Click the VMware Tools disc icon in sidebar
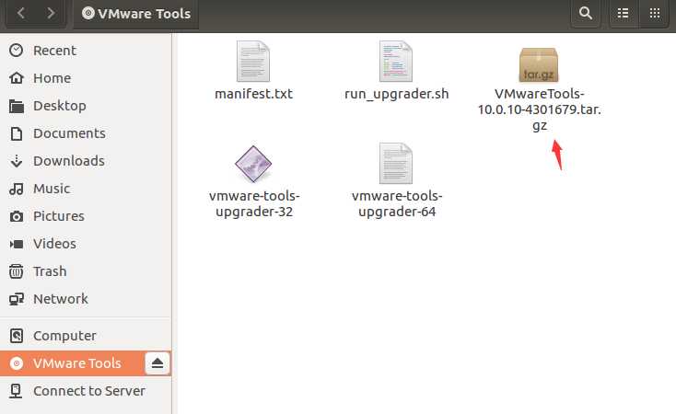The width and height of the screenshot is (676, 414). 17,363
